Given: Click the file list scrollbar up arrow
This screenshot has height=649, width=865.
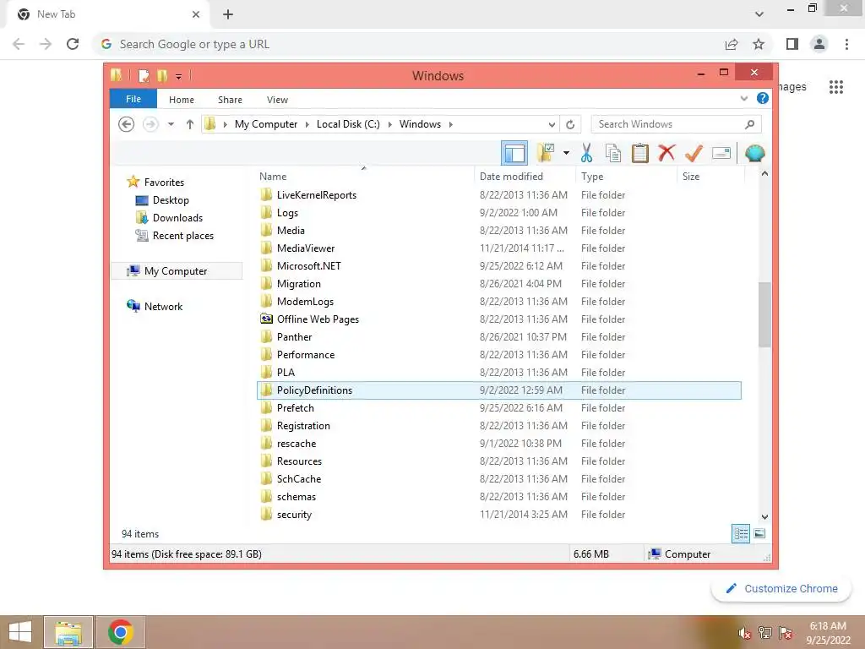Looking at the screenshot, I should click(764, 174).
